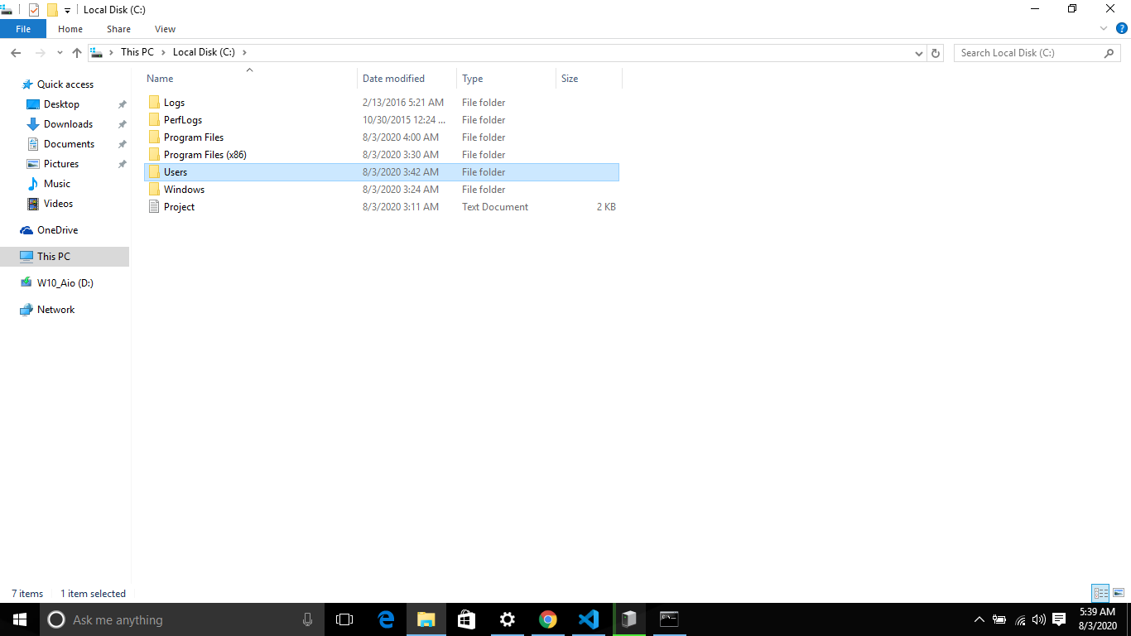The height and width of the screenshot is (636, 1131).
Task: Switch to large thumbnails view
Action: tap(1118, 593)
